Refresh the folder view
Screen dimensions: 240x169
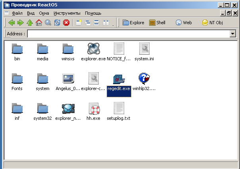(57, 23)
